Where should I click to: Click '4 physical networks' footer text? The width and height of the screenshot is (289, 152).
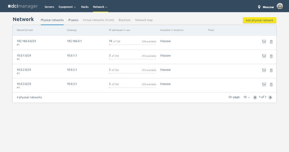pyautogui.click(x=29, y=97)
